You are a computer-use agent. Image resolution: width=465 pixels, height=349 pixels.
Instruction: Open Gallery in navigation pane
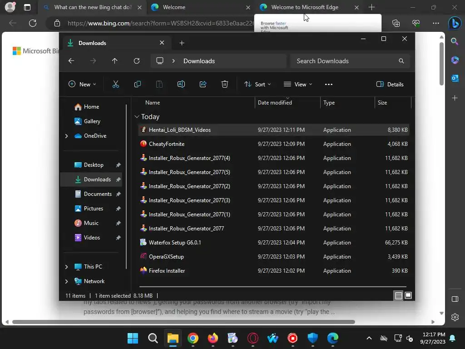click(91, 121)
